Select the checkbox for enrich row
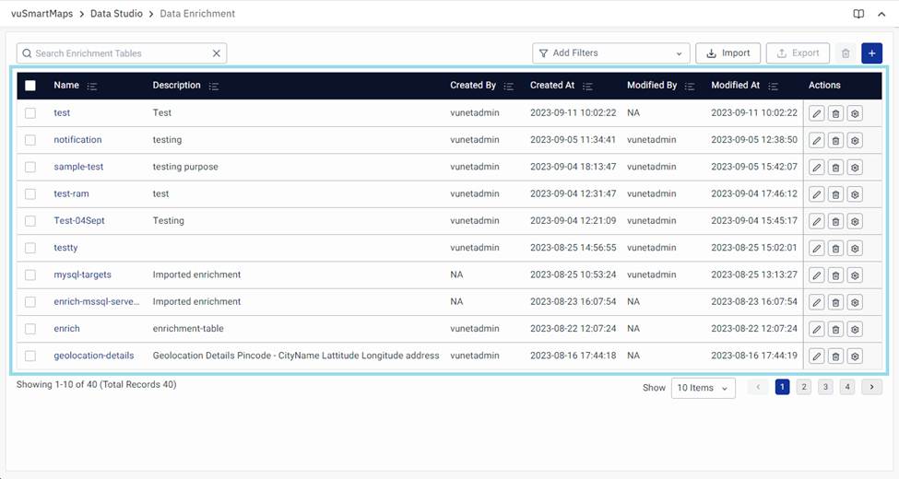This screenshot has height=479, width=899. tap(30, 329)
